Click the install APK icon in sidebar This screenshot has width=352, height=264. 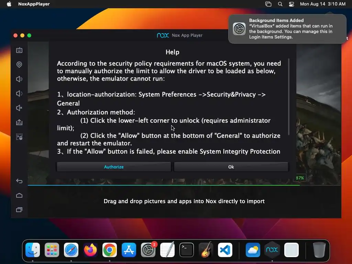[19, 122]
